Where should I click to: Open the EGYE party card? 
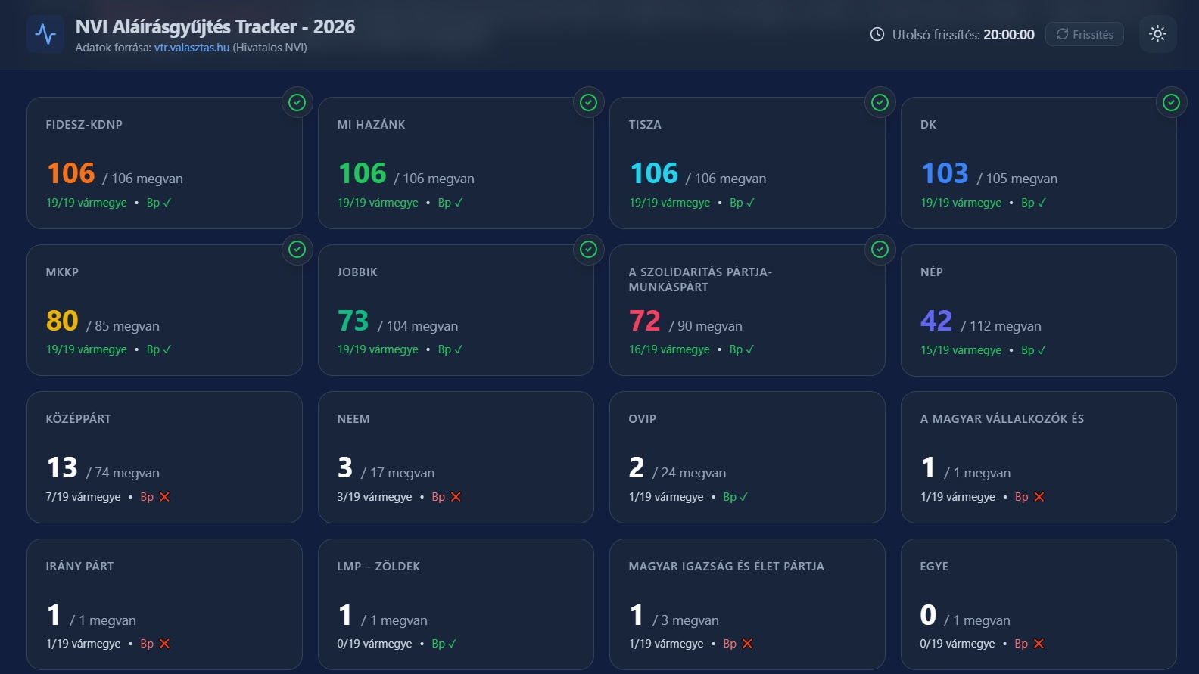point(1038,604)
